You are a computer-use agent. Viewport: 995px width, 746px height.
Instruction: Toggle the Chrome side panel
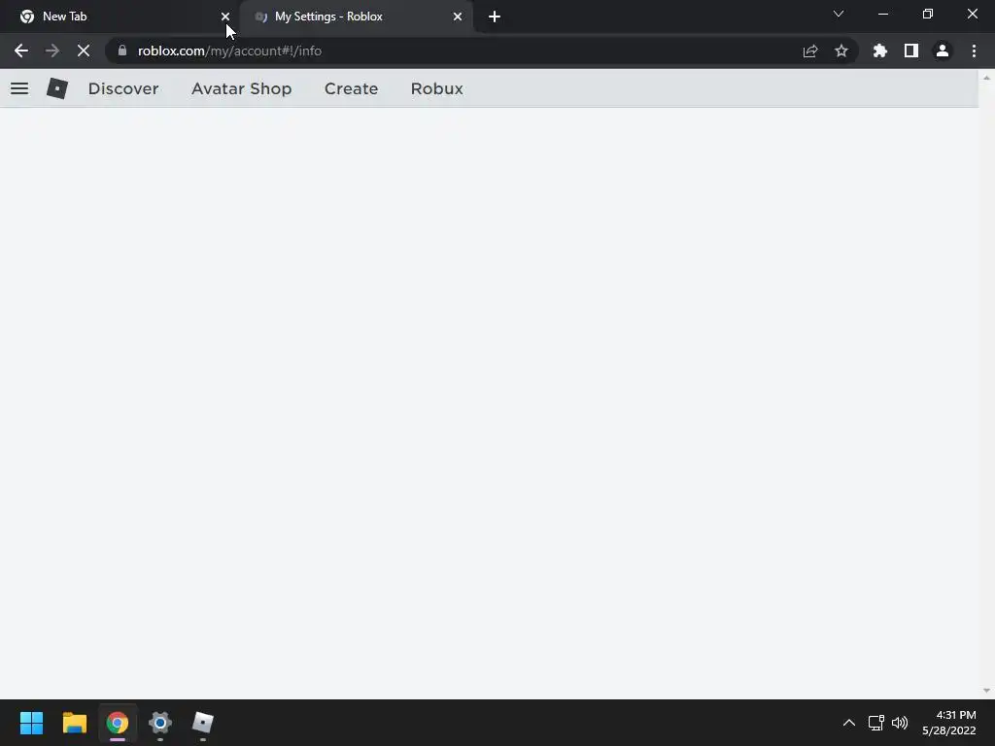coord(911,51)
